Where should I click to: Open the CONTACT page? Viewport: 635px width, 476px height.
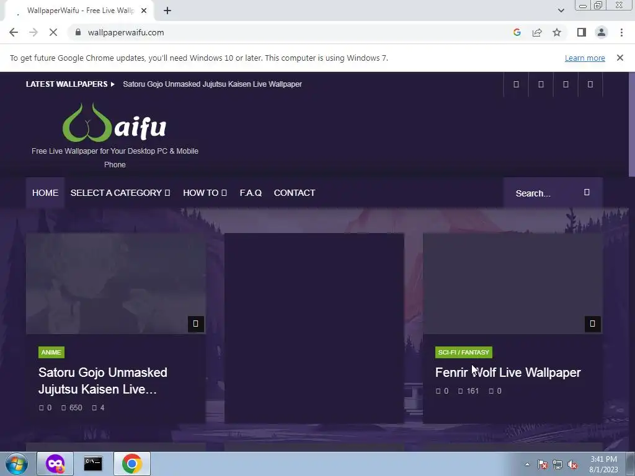tap(295, 193)
